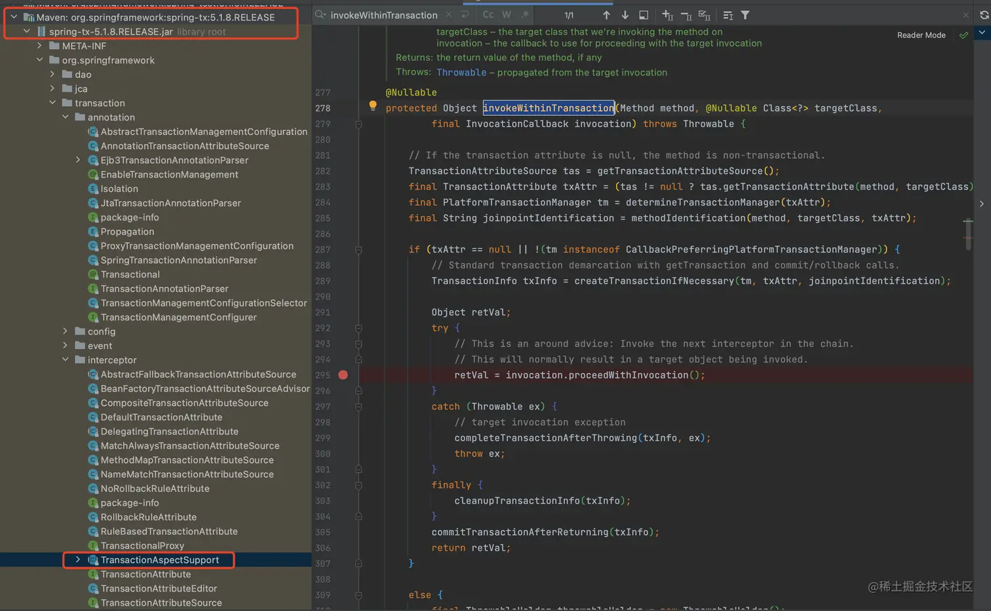Clear the invokeWithinTransaction search text
The image size is (991, 611).
[x=448, y=14]
